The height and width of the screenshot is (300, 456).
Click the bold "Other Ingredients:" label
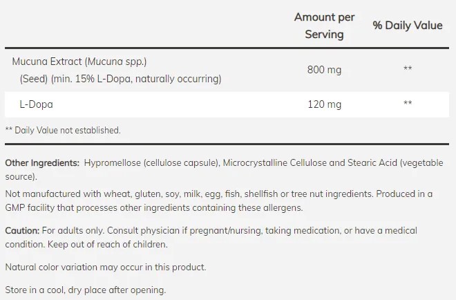click(42, 162)
